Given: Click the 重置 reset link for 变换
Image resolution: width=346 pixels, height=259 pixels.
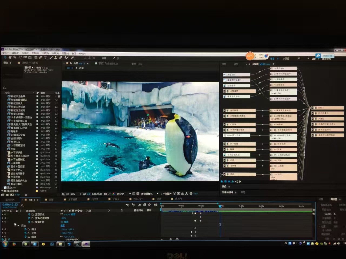Looking at the screenshot, I should click(62, 226).
